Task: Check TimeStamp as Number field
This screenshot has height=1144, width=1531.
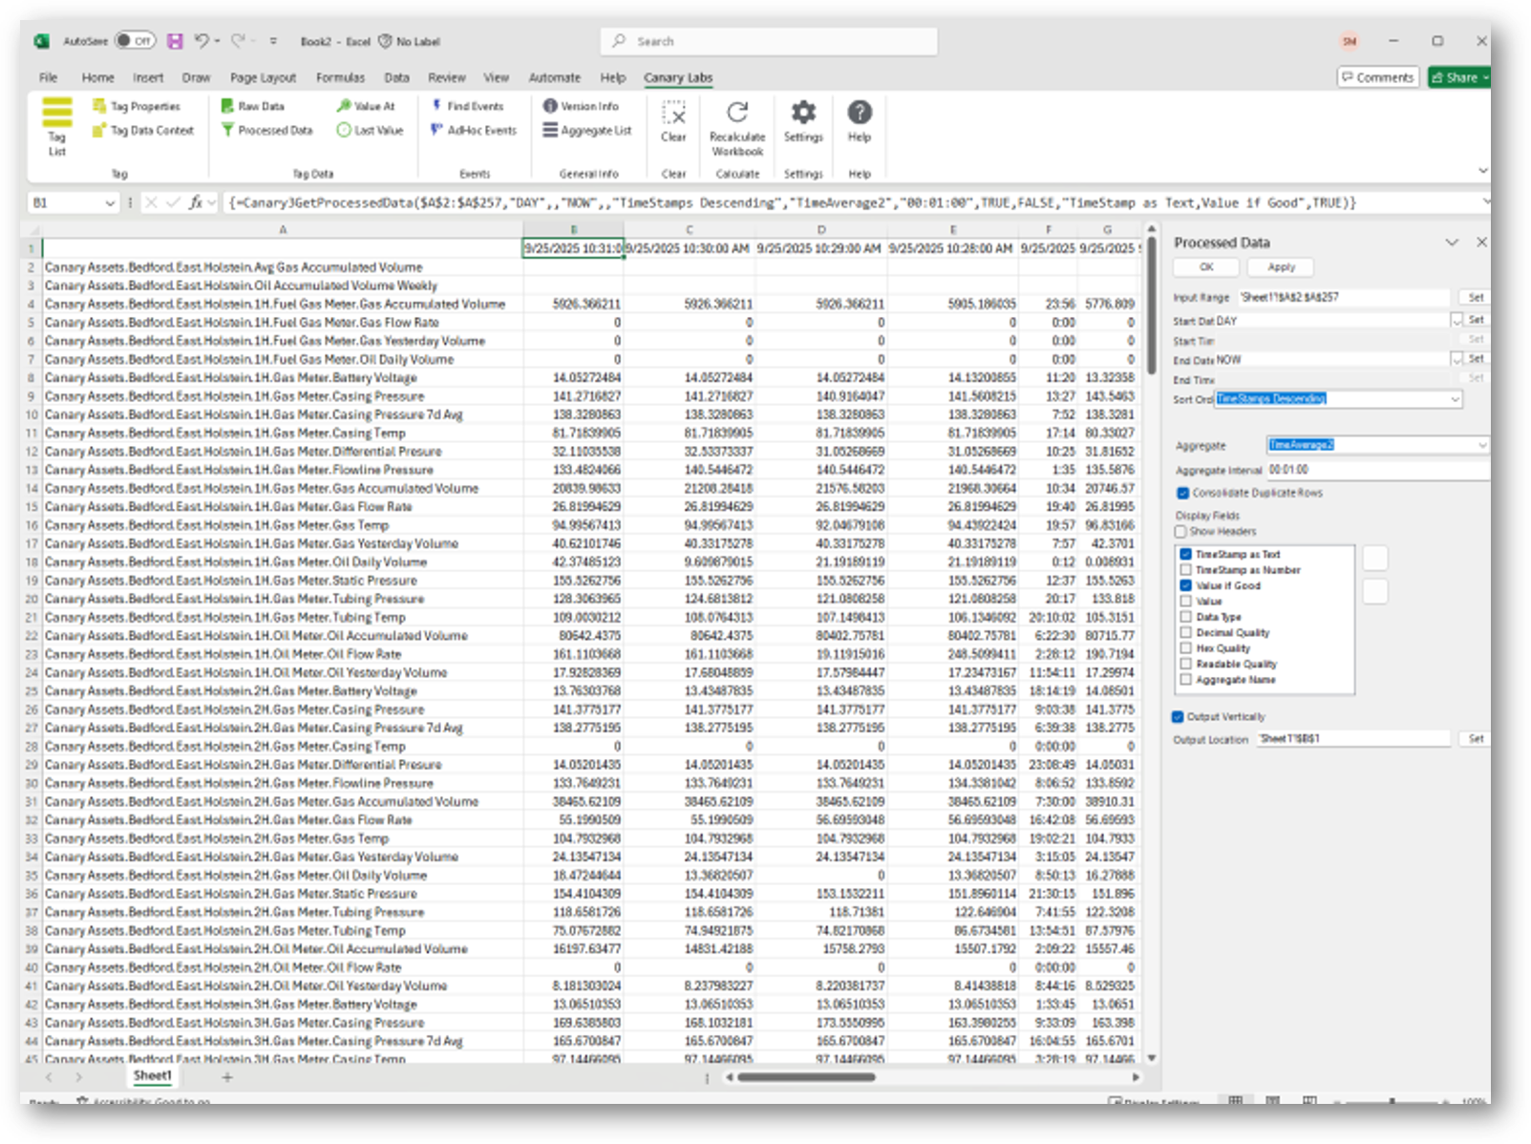Action: tap(1185, 570)
